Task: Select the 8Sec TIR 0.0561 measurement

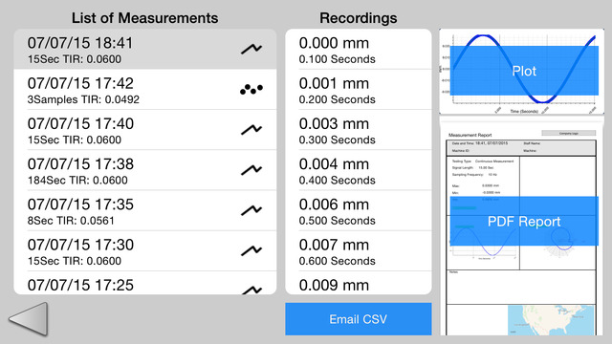Action: [145, 210]
